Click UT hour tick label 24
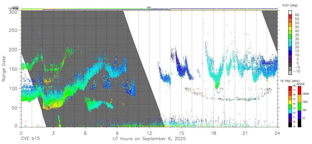The image size is (312, 144). pyautogui.click(x=277, y=133)
